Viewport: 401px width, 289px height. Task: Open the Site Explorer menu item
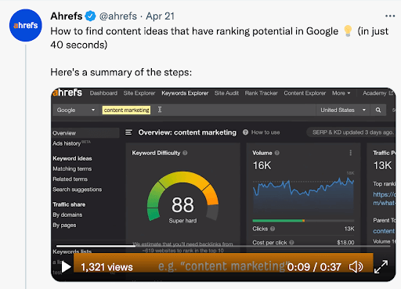139,93
